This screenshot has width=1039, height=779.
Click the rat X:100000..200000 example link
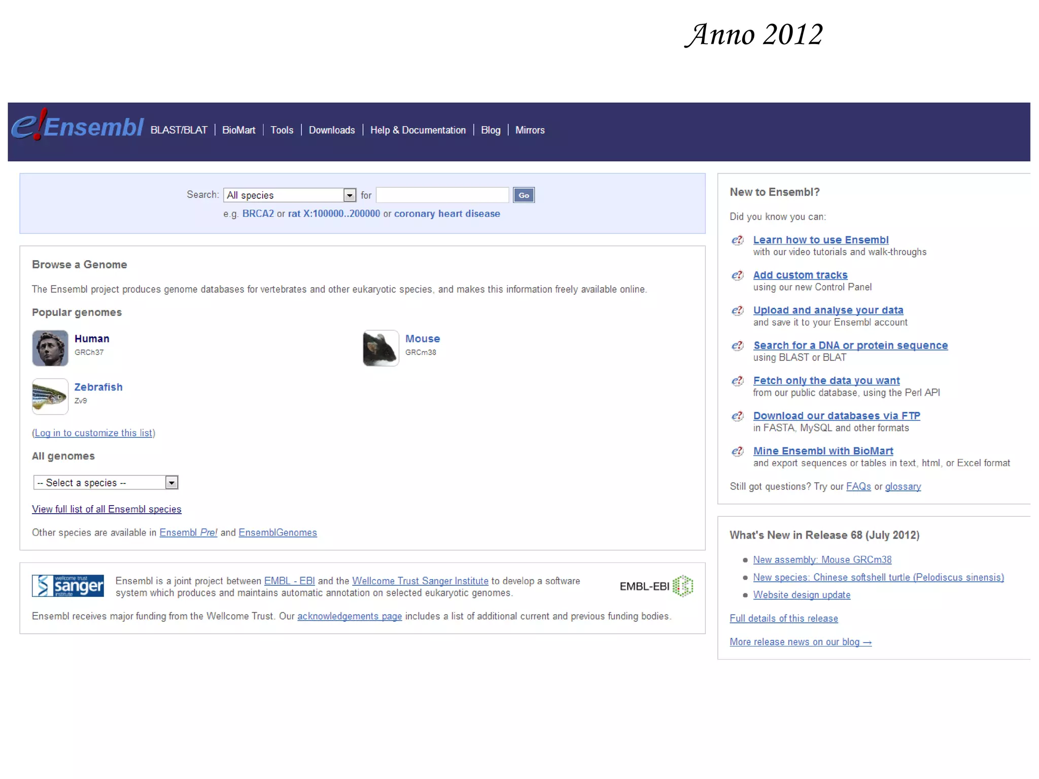(x=334, y=214)
